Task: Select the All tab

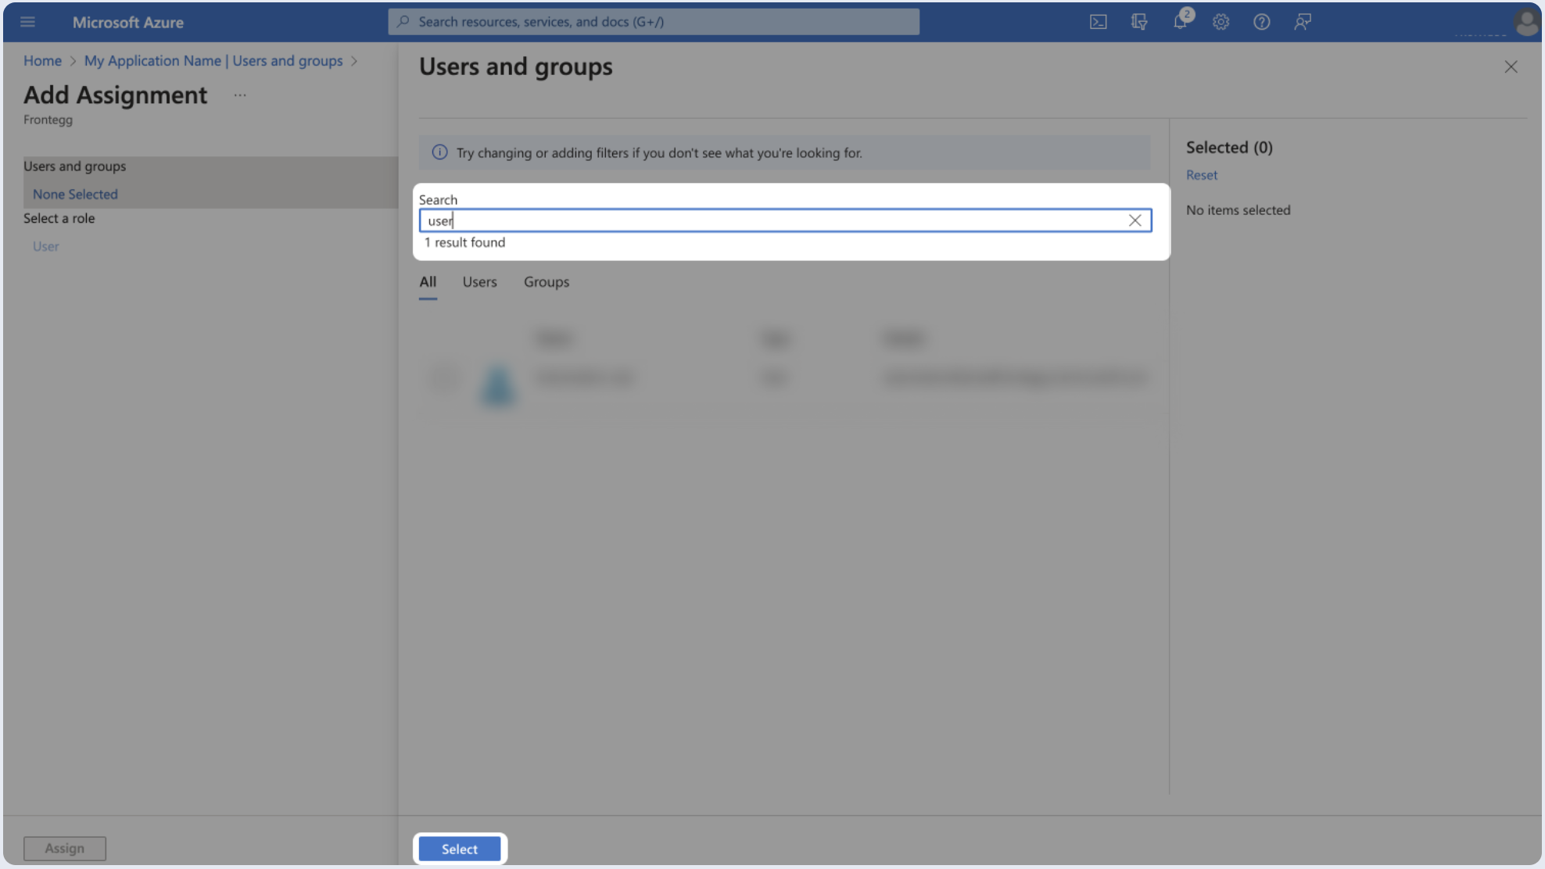Action: point(427,282)
